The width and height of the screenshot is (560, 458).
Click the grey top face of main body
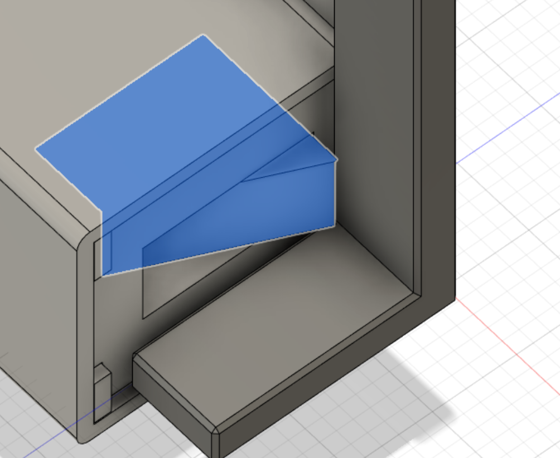(x=107, y=53)
